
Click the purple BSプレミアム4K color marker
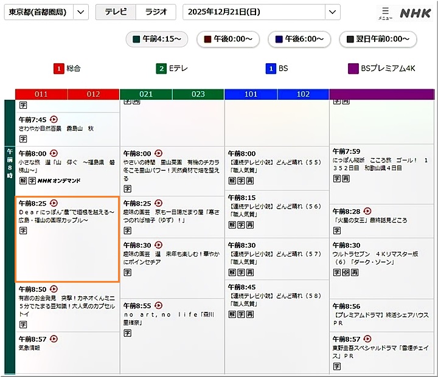coord(353,69)
